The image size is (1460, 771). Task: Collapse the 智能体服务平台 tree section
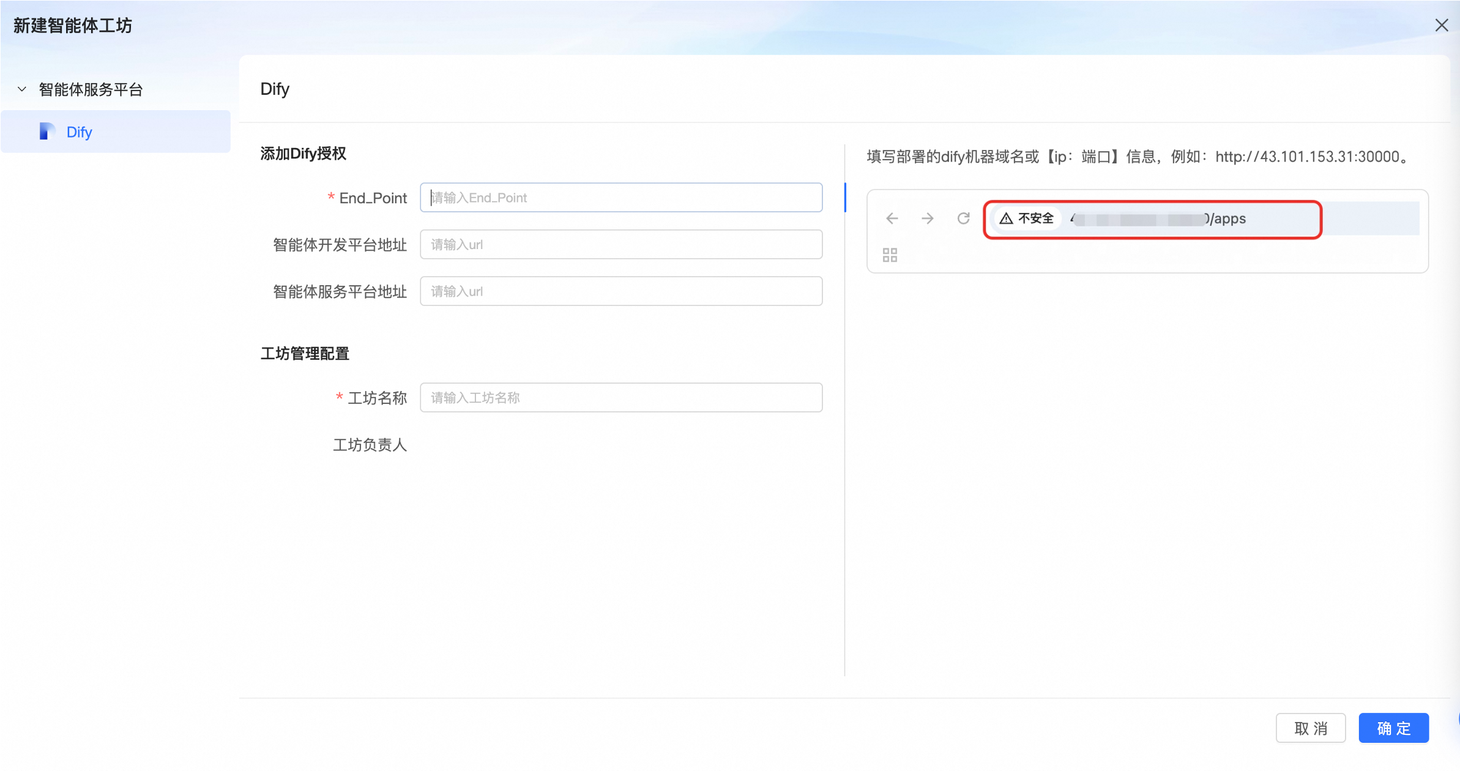coord(22,89)
